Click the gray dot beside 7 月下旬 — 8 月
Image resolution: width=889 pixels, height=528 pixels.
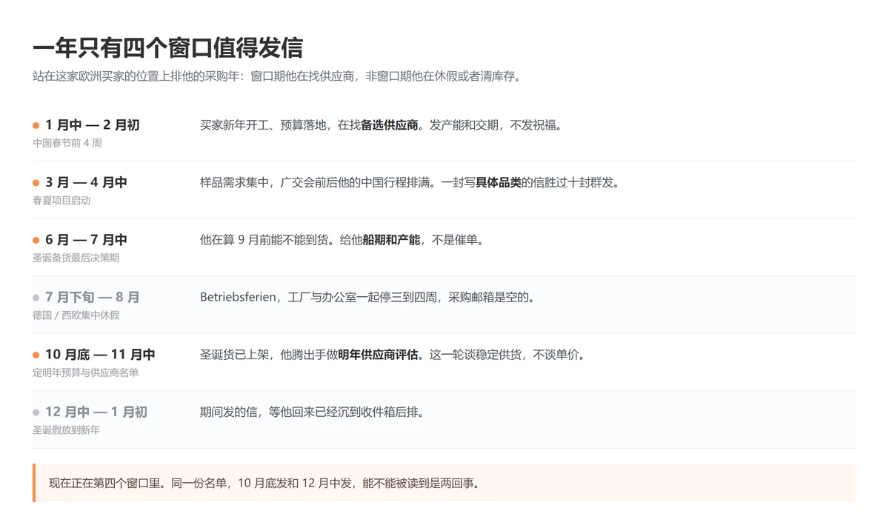36,298
